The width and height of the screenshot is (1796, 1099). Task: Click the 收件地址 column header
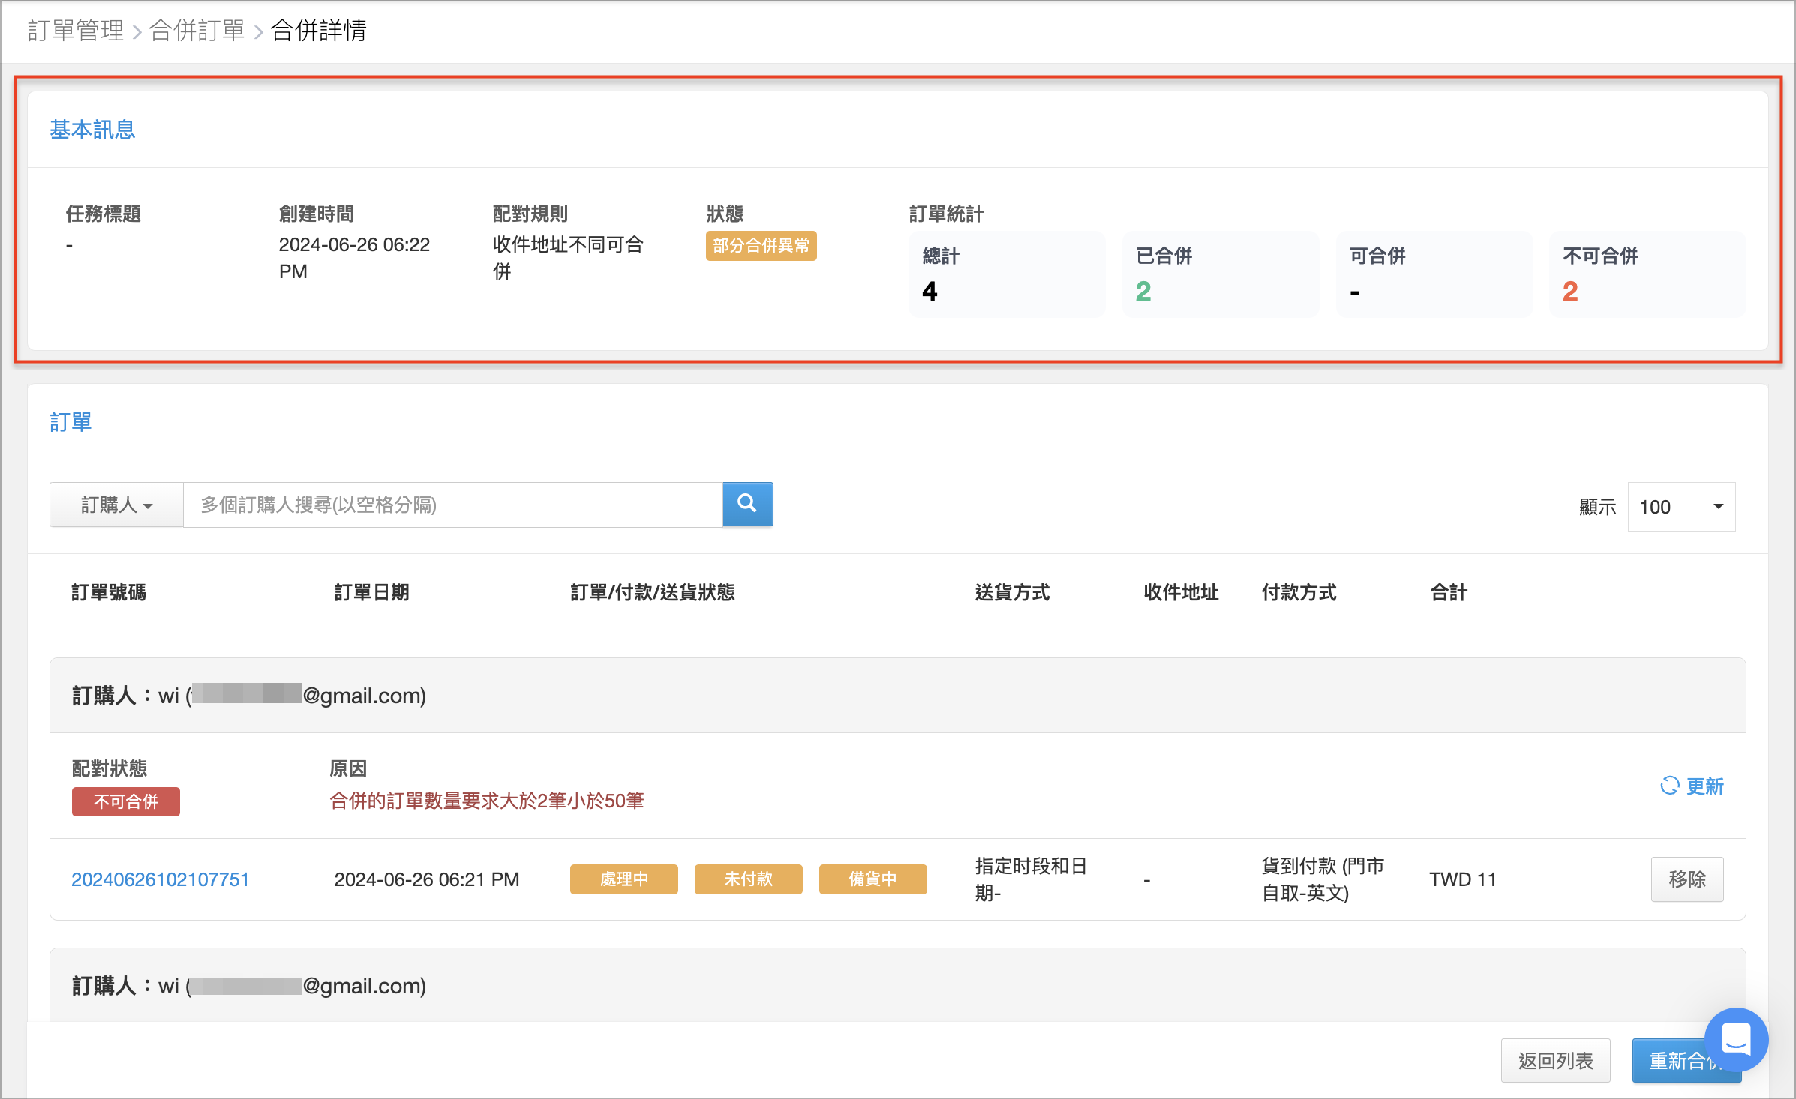[1181, 592]
